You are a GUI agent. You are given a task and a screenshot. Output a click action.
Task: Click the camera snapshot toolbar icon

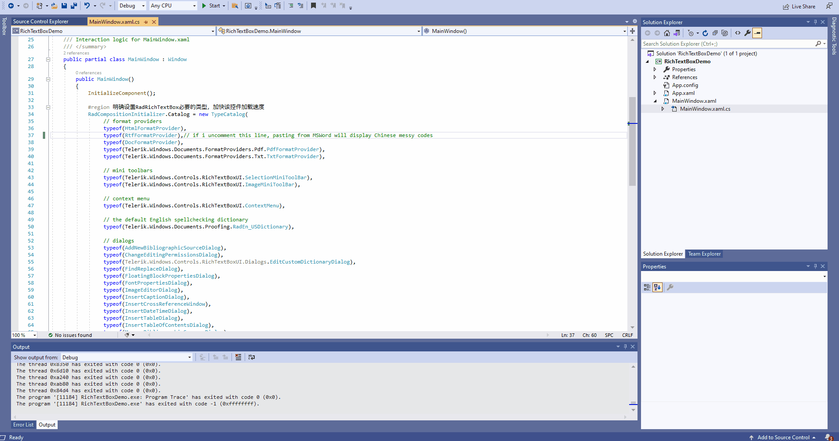248,6
